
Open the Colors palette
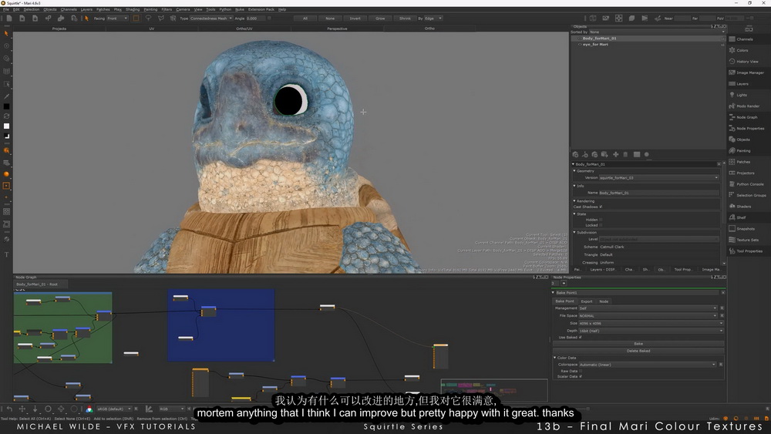[742, 50]
